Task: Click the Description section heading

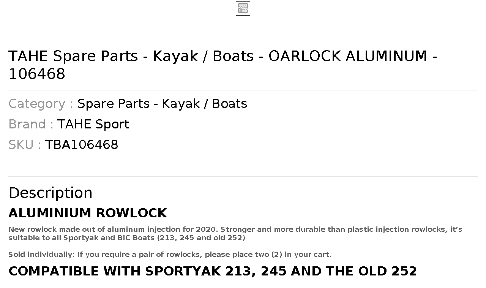Action: click(x=50, y=193)
